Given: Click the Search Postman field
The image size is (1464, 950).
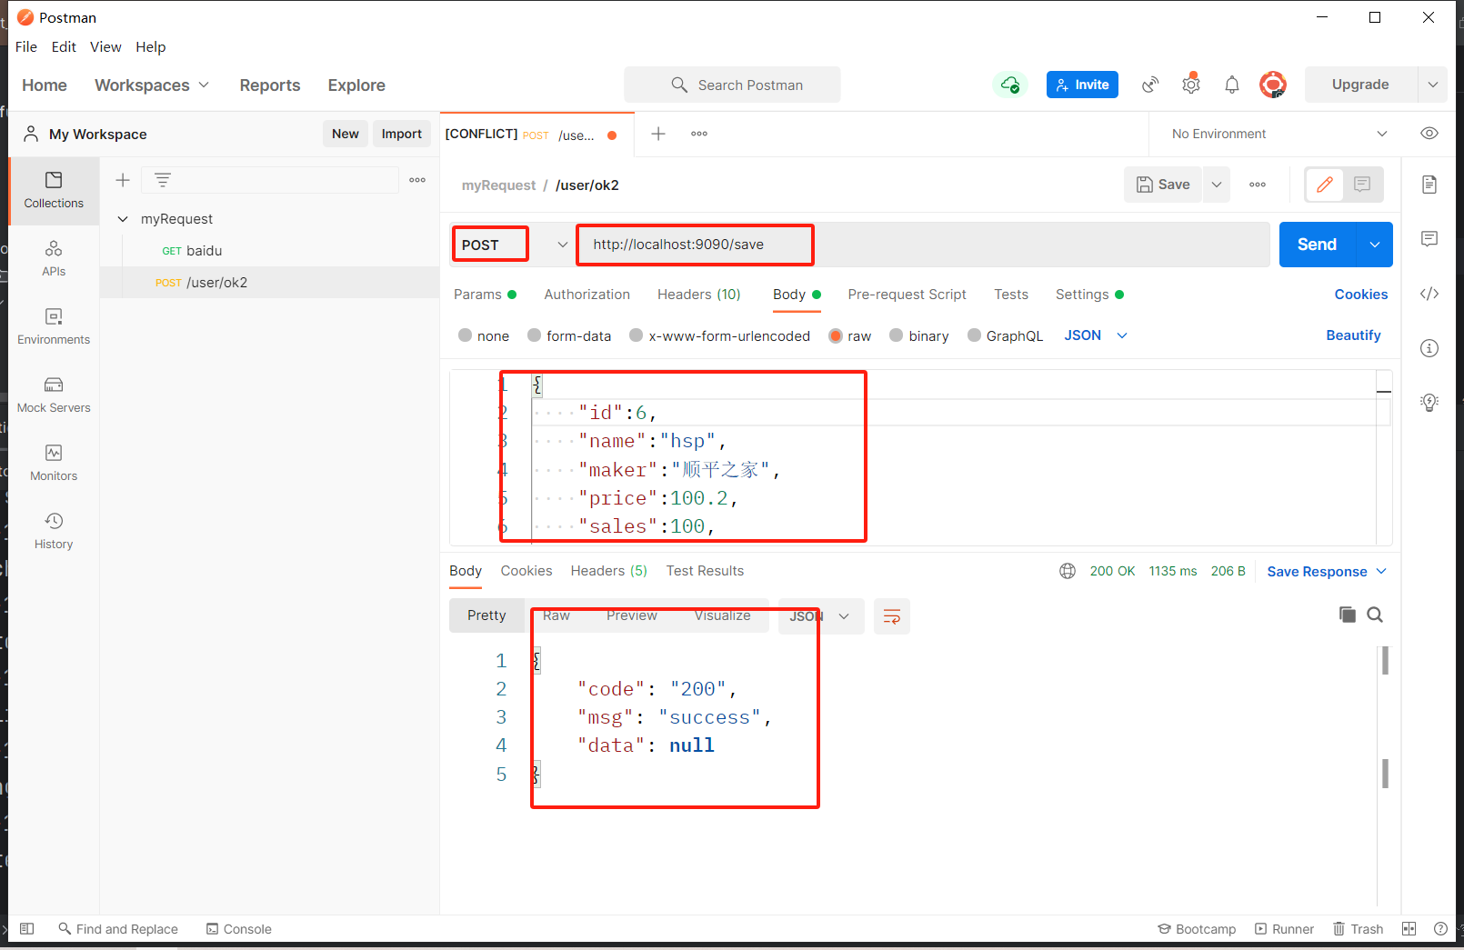Looking at the screenshot, I should tap(732, 85).
